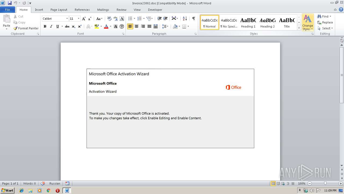Click proofing check icon in status bar
Screen dimensions: 344x194
tap(43, 183)
